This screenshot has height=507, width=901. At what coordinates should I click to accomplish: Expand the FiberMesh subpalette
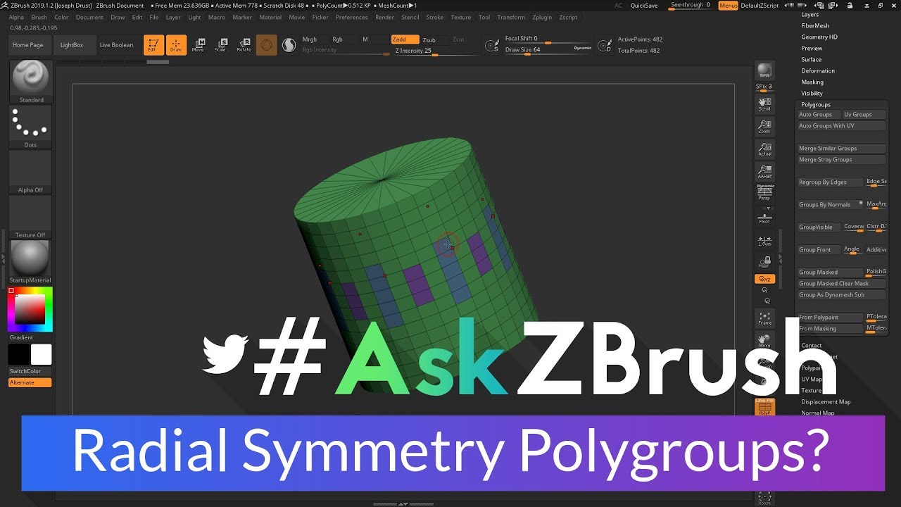pos(815,25)
